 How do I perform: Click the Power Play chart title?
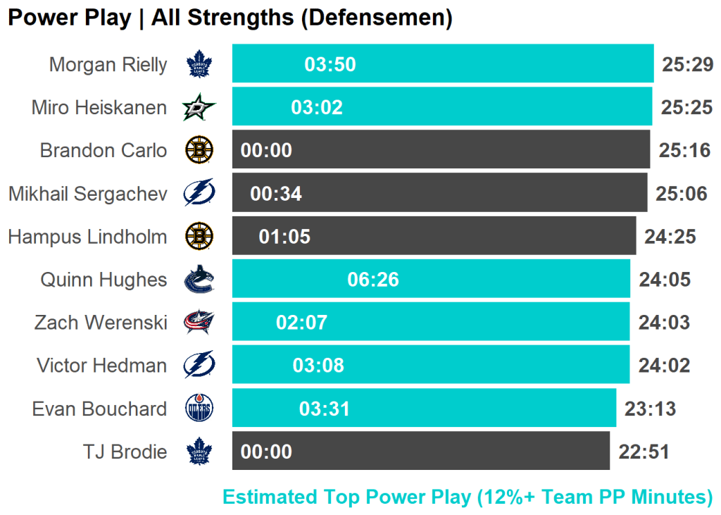tap(230, 18)
